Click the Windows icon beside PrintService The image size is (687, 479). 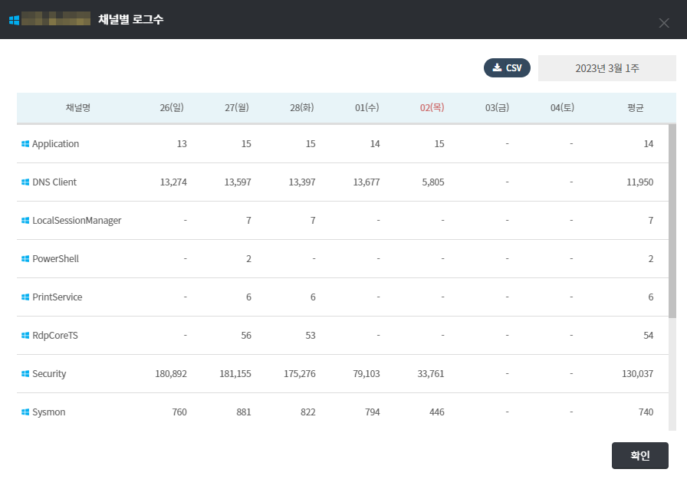tap(25, 297)
